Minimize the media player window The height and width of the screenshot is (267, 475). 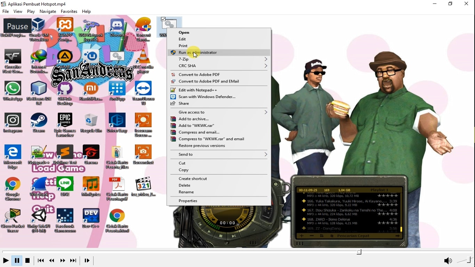[x=435, y=4]
